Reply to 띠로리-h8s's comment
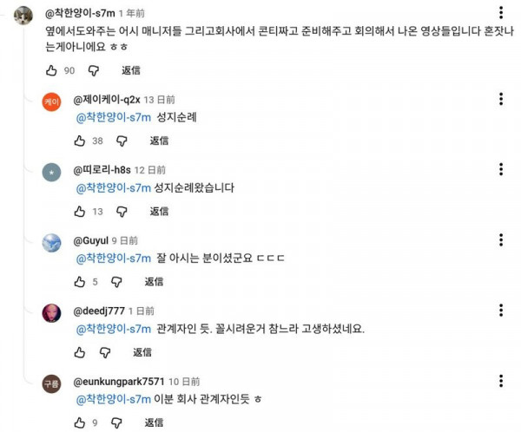Image resolution: width=521 pixels, height=432 pixels. (159, 211)
